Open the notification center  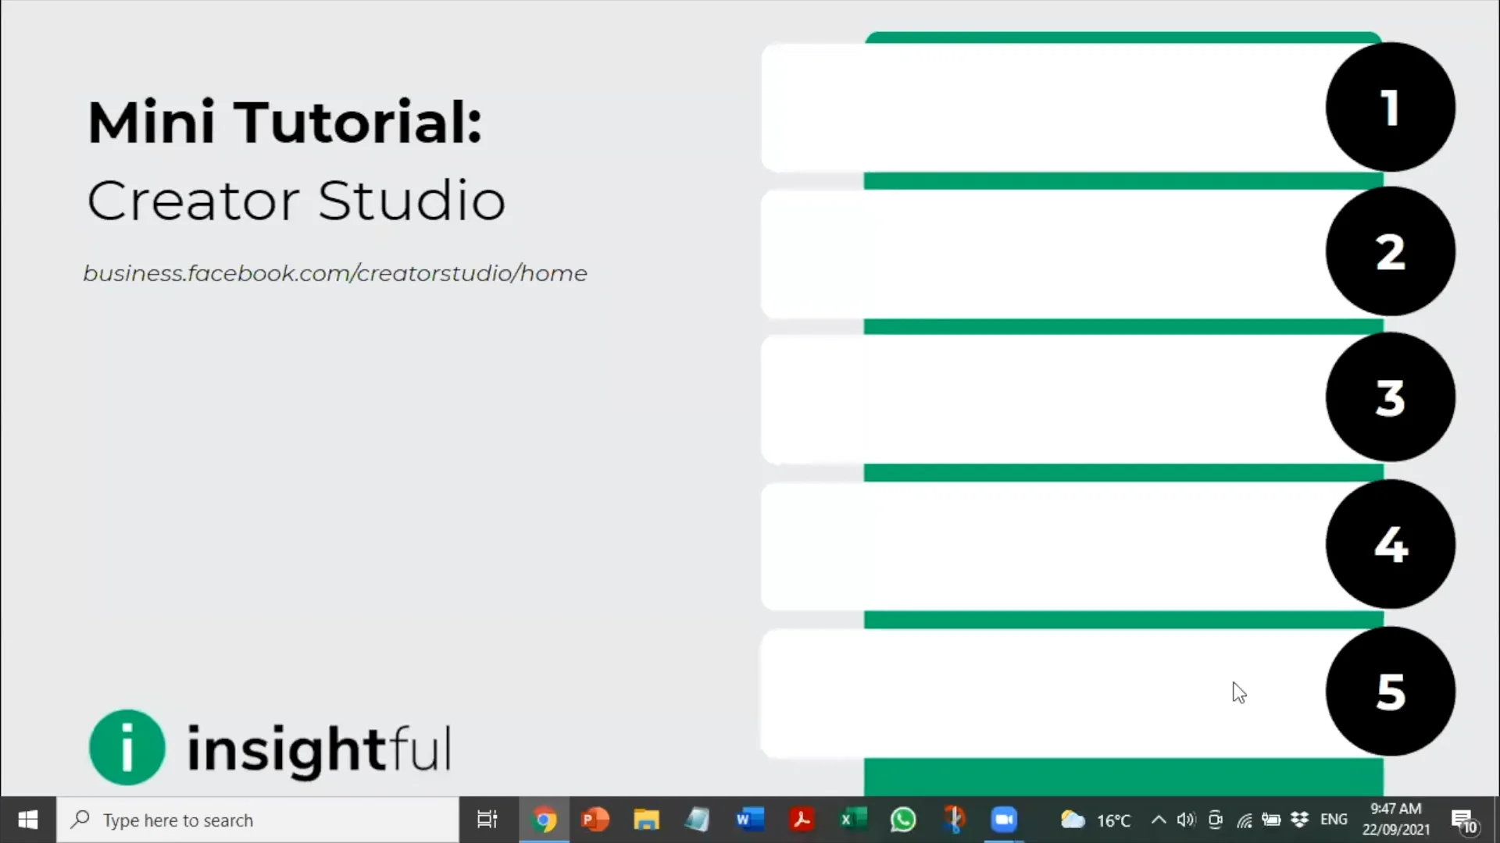tap(1464, 821)
